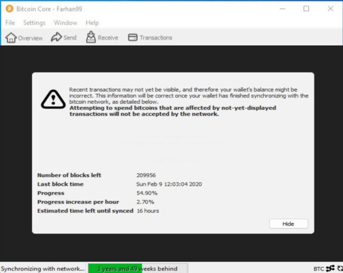Open the Receive tab

(102, 37)
